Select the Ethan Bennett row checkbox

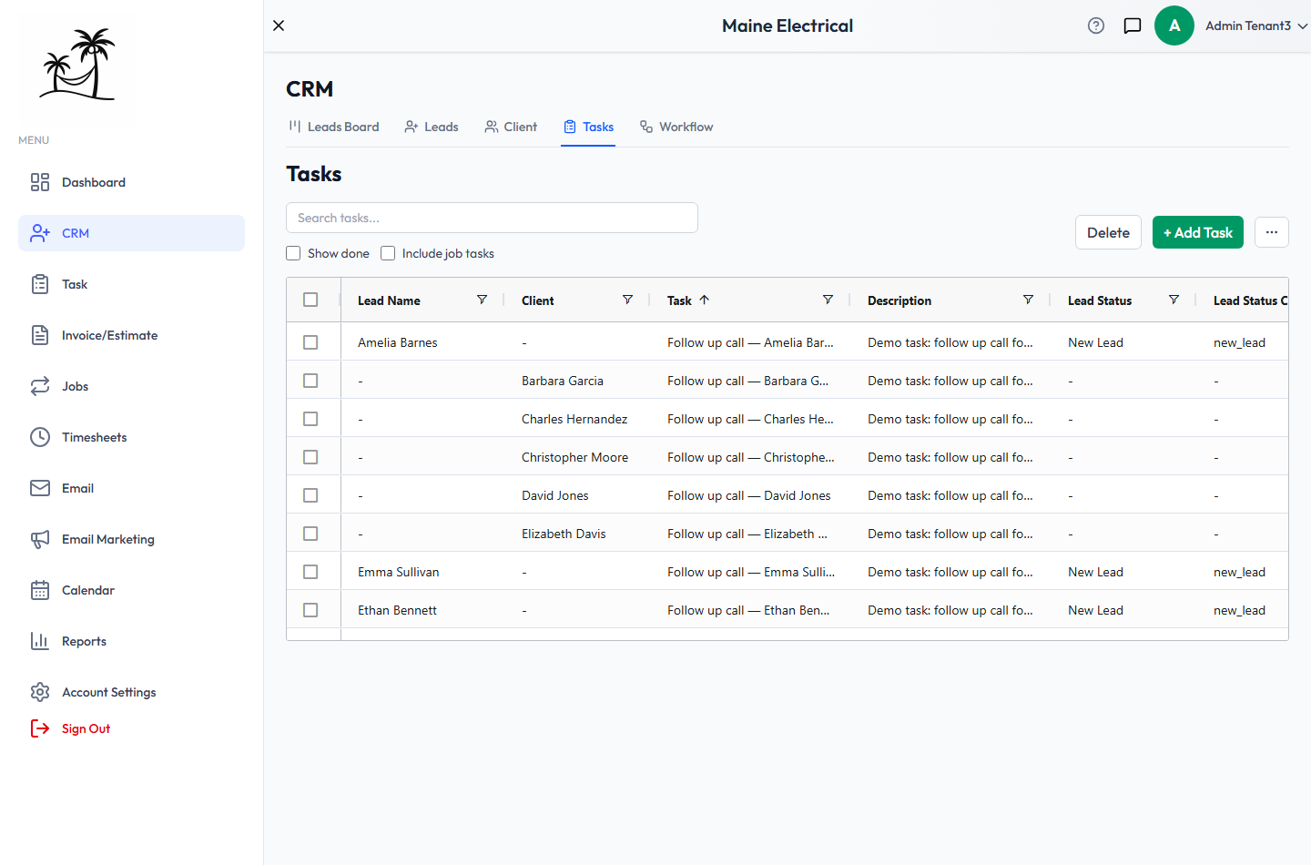pyautogui.click(x=310, y=610)
